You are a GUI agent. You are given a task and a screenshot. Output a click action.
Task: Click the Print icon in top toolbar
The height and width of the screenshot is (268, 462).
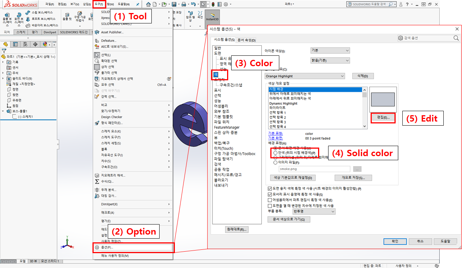tap(183, 4)
